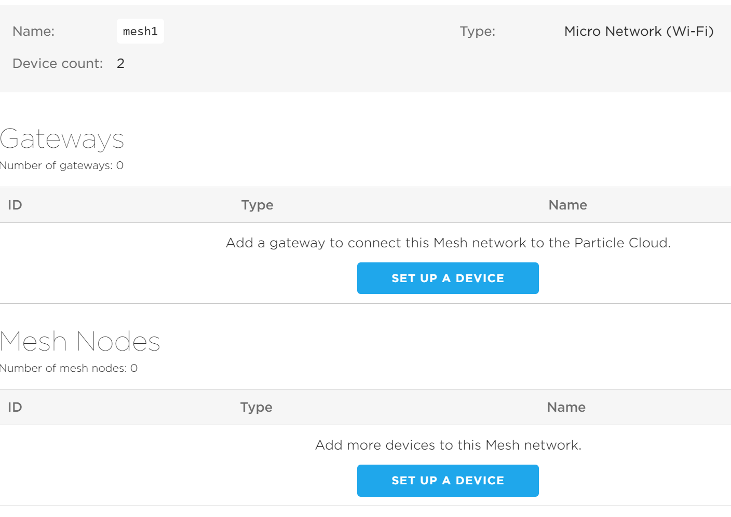Image resolution: width=731 pixels, height=517 pixels.
Task: Click the device count value 2
Action: (120, 64)
